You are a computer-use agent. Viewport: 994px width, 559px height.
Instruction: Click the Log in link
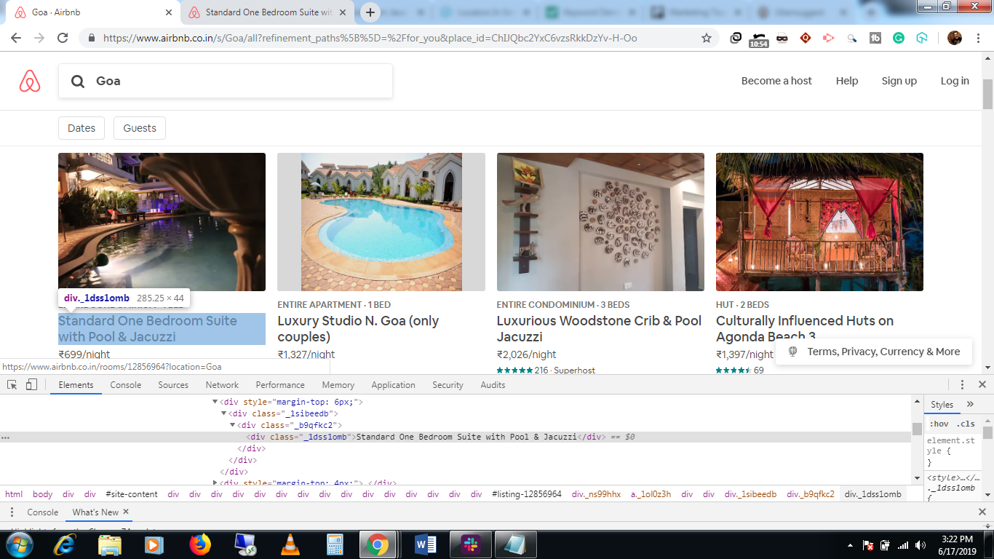coord(955,81)
